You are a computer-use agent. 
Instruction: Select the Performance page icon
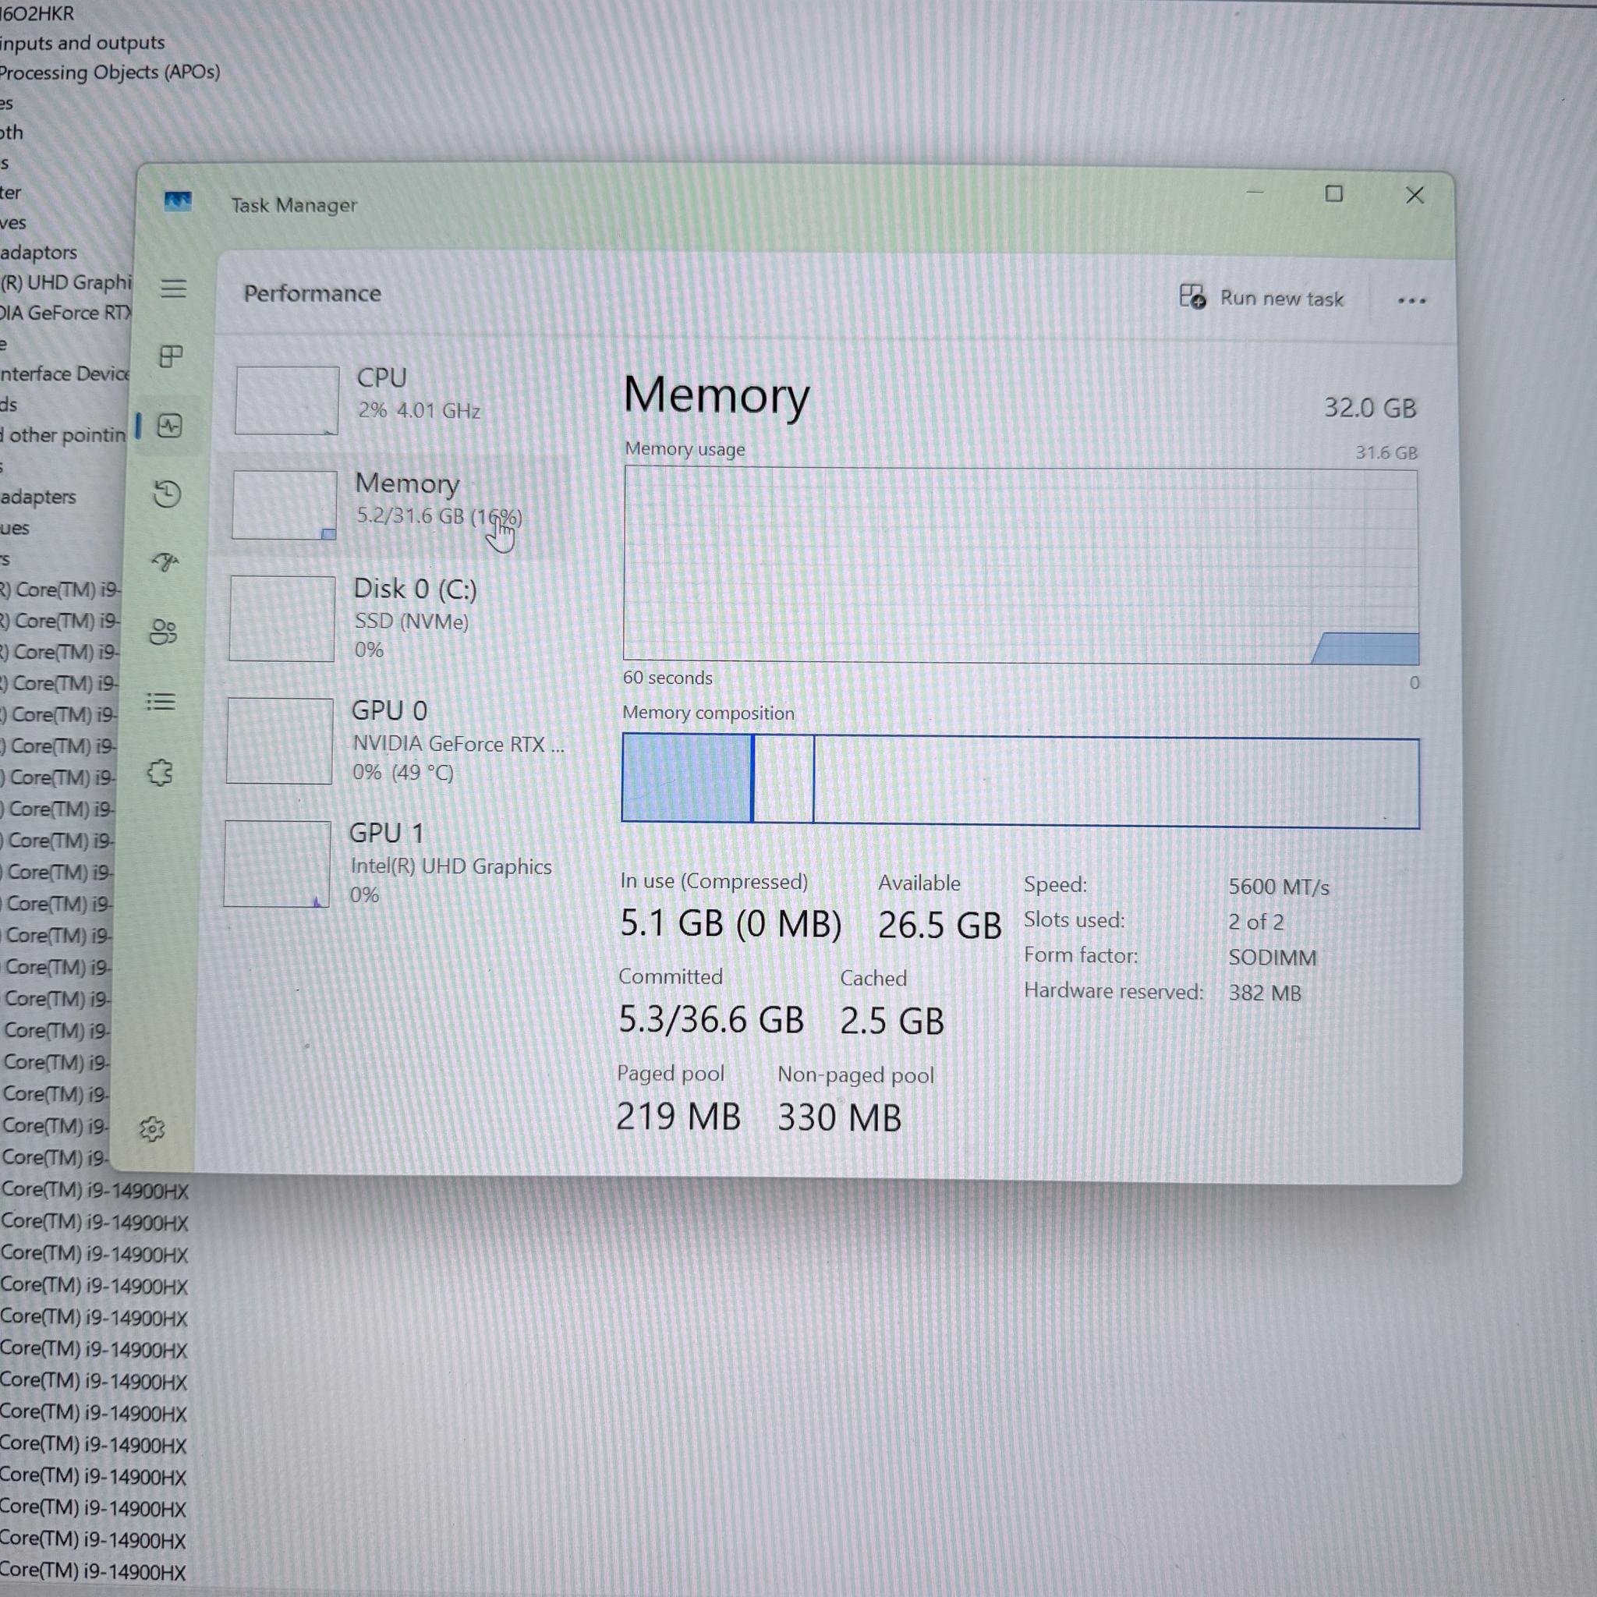coord(169,426)
